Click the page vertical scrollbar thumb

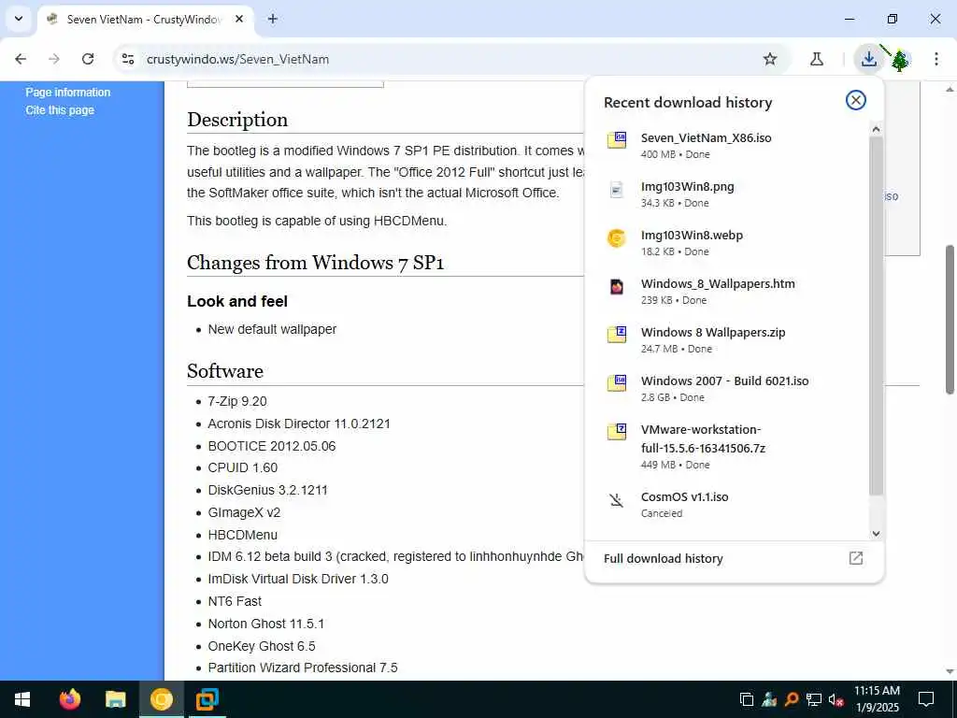(950, 320)
